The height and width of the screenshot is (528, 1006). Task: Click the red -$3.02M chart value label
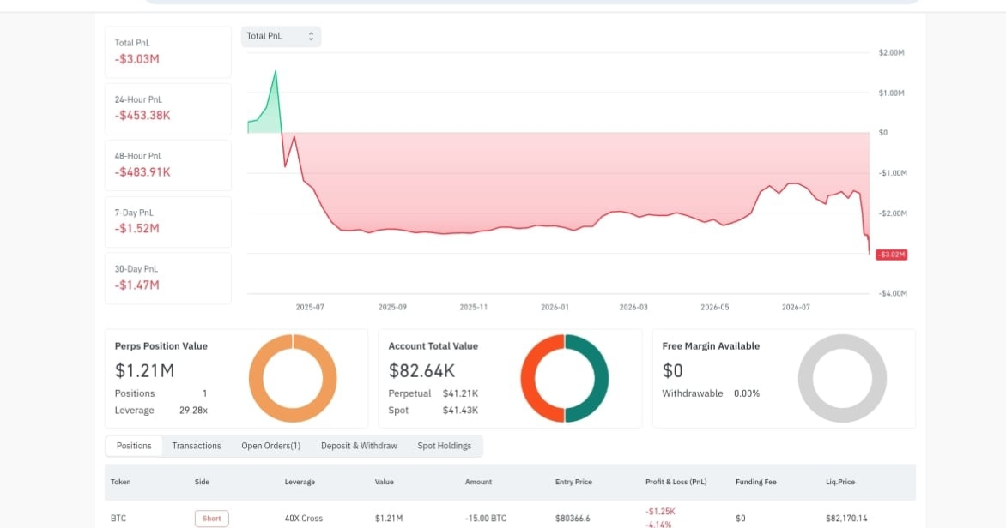point(891,255)
